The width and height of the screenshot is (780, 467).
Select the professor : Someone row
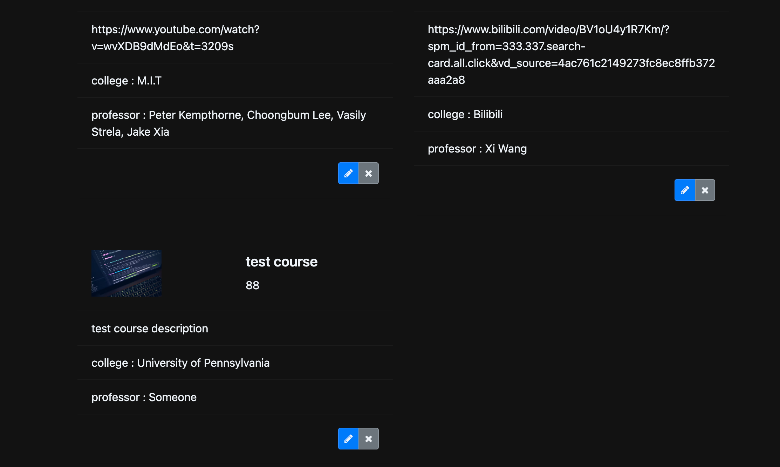tap(235, 397)
